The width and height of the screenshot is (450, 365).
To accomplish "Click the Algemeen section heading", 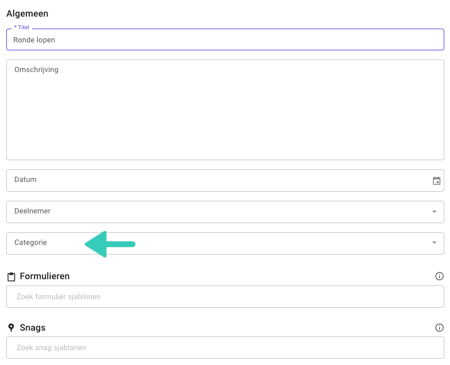I will 28,13.
